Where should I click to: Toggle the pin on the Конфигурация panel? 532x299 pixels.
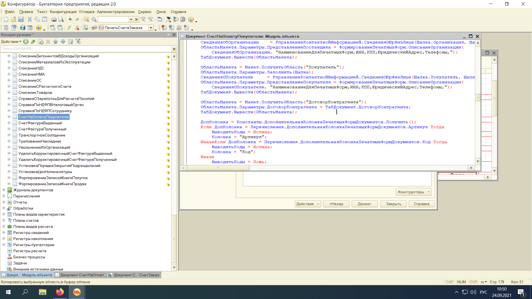pos(168,35)
